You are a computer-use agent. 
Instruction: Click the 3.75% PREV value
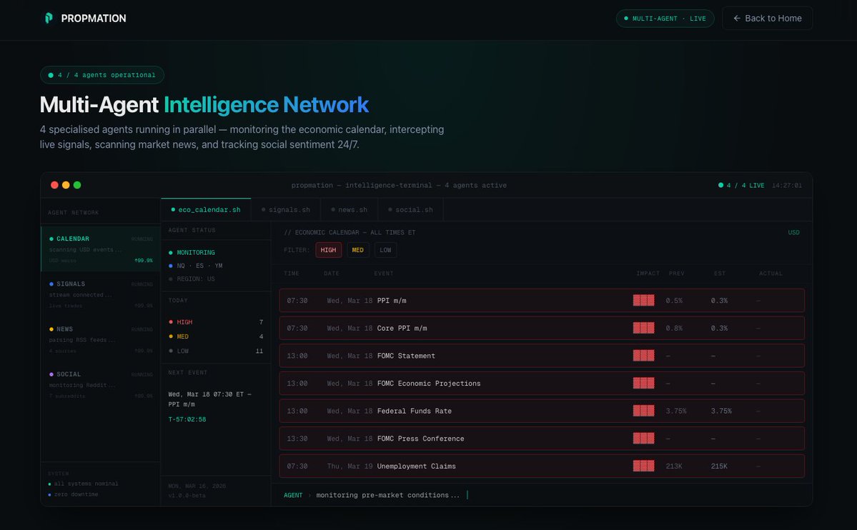click(676, 411)
